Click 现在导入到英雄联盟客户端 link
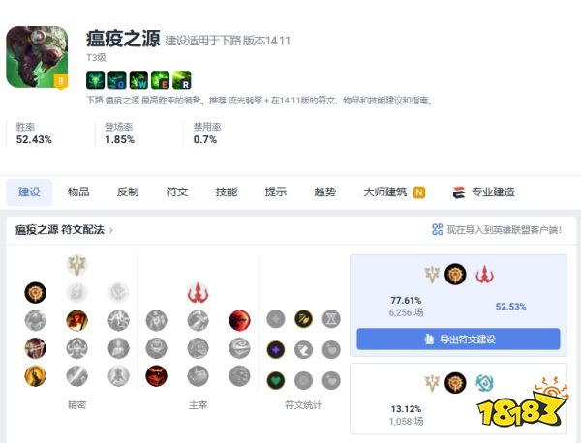581x443 pixels. [x=505, y=230]
